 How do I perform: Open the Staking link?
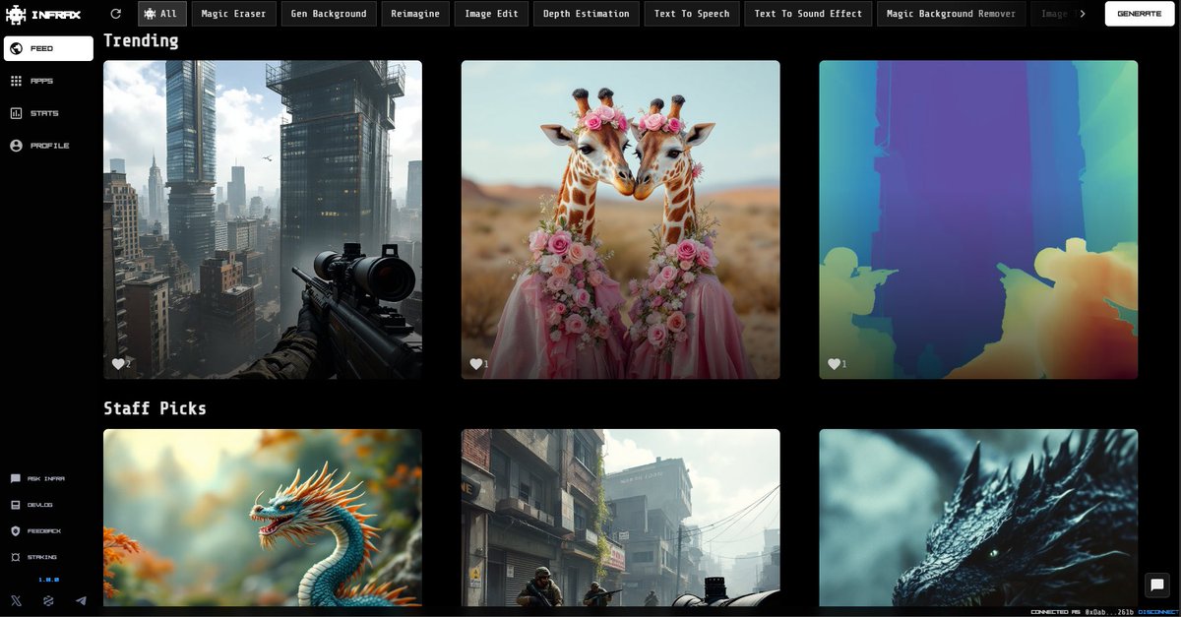[x=42, y=557]
